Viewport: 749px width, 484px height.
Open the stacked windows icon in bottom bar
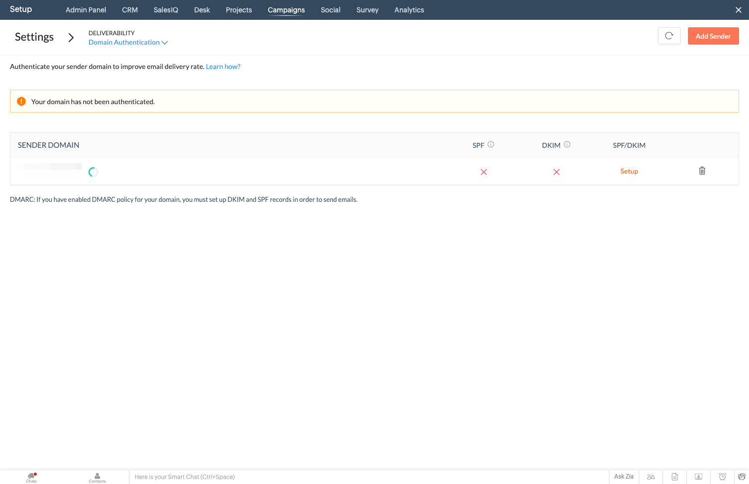pyautogui.click(x=742, y=477)
